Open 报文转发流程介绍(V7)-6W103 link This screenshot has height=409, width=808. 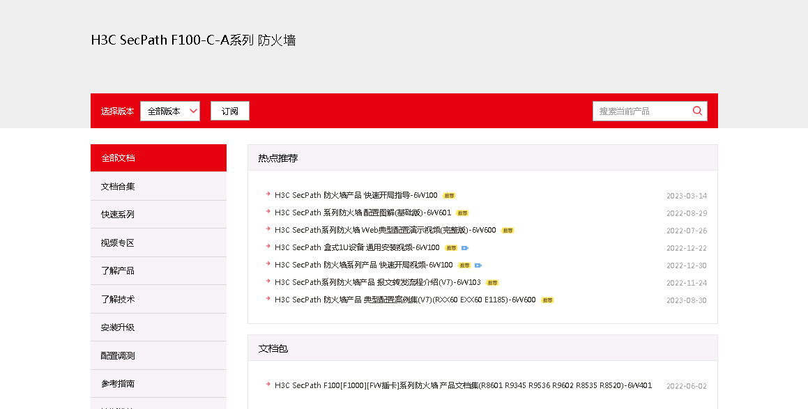378,283
